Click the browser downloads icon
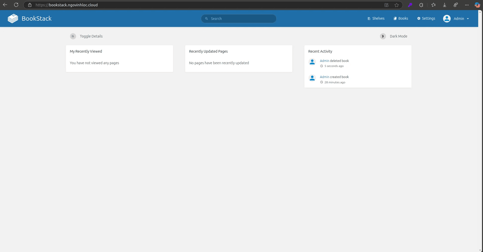This screenshot has height=252, width=483. pyautogui.click(x=444, y=5)
